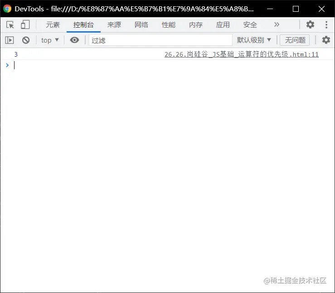Click the Chrome logo in title bar
This screenshot has height=293, width=335.
[x=7, y=9]
